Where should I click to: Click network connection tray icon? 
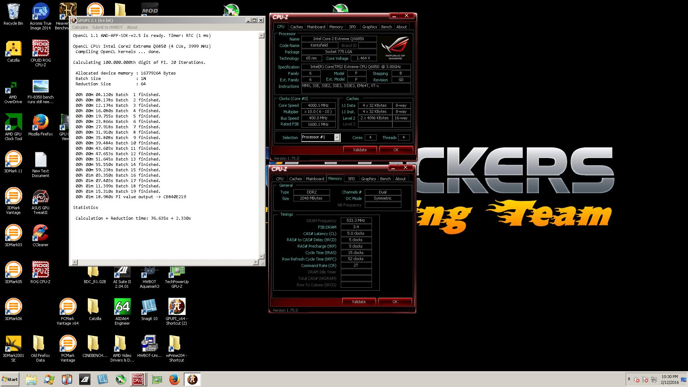(x=654, y=380)
